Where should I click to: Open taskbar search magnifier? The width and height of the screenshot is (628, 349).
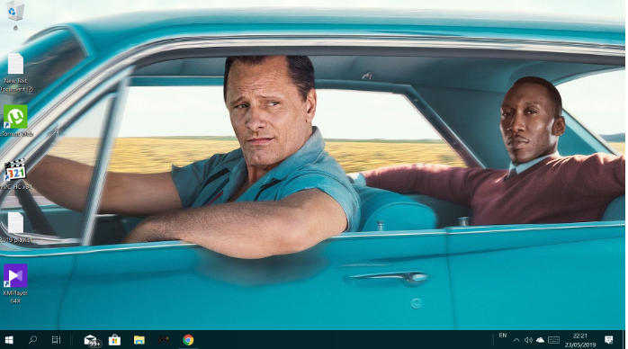click(x=33, y=340)
